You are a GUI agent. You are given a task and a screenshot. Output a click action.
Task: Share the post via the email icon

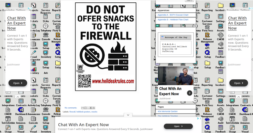point(83,108)
